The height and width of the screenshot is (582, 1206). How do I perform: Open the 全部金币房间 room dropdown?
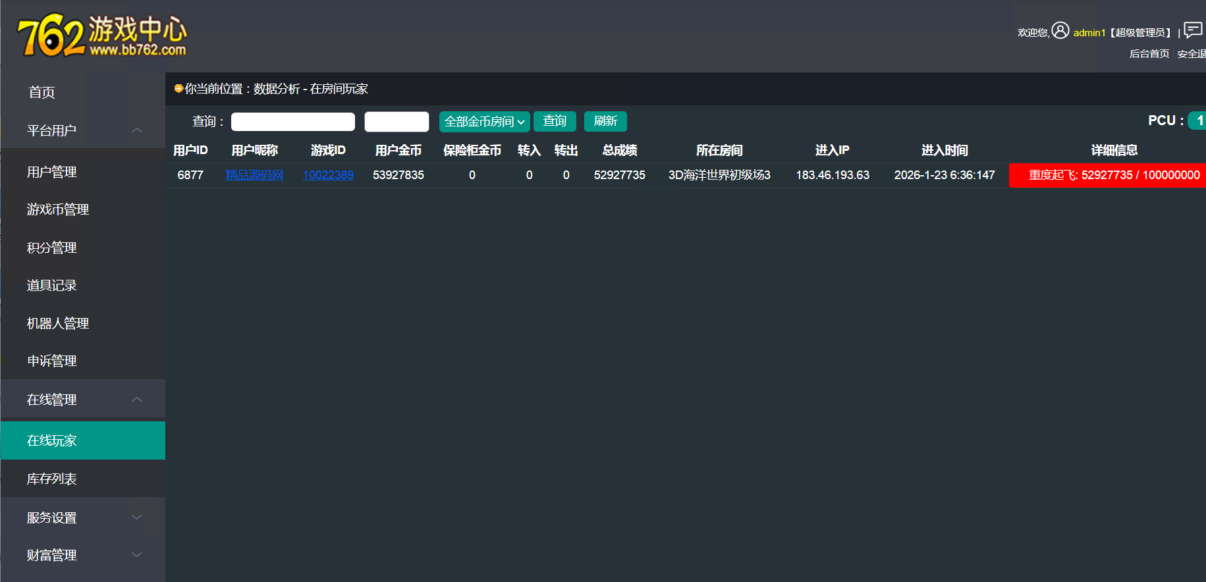coord(484,121)
